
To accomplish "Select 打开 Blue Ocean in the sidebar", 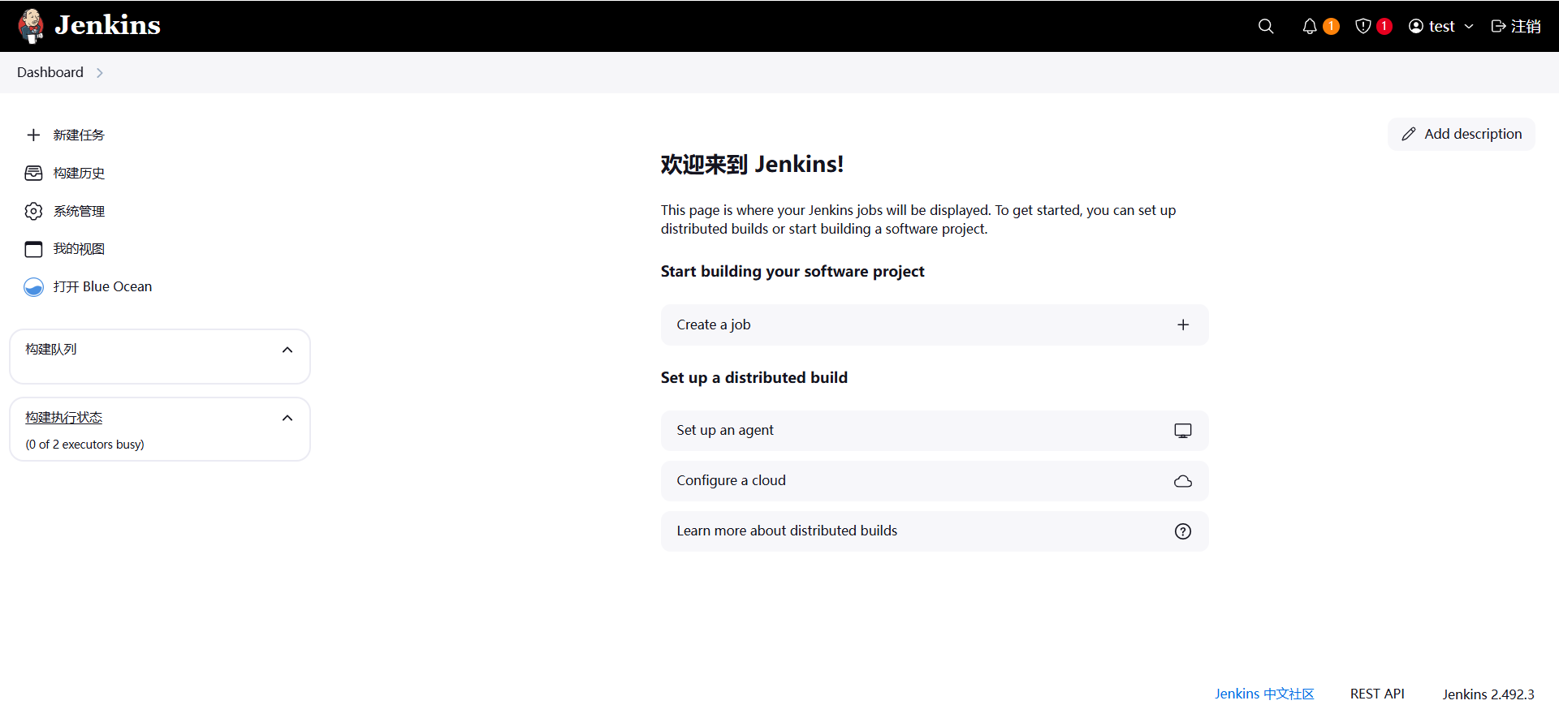I will [x=102, y=287].
